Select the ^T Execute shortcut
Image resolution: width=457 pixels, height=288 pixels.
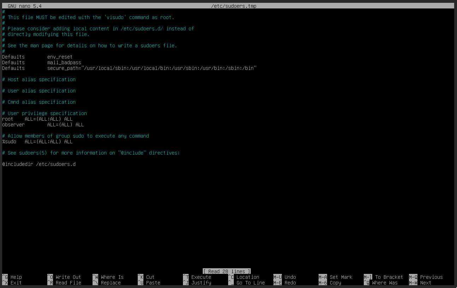pos(197,277)
